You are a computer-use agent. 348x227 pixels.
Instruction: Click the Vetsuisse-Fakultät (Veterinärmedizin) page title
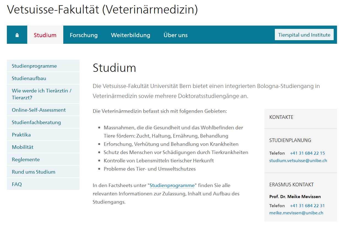coord(102,10)
